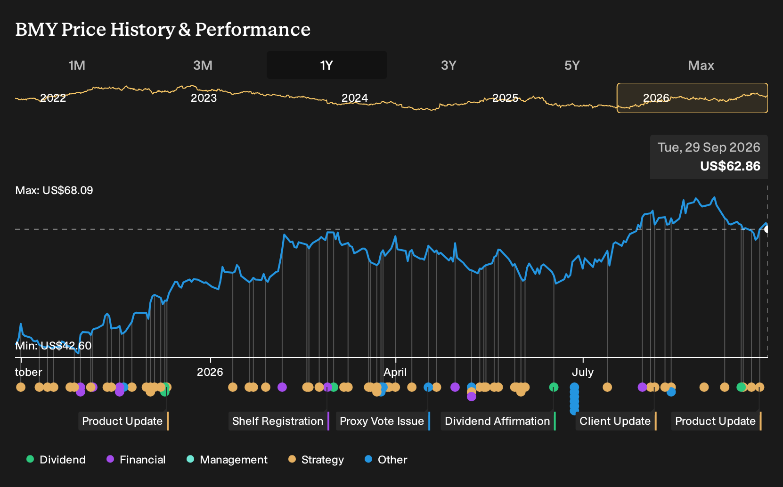Click the July axis label

582,372
